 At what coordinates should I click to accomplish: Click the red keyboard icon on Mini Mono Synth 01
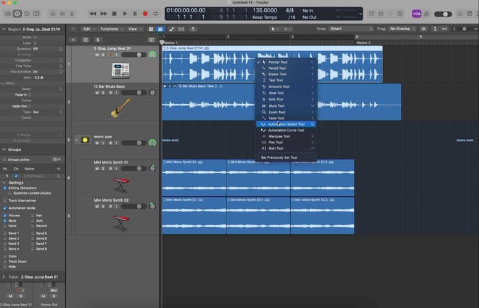pos(120,185)
